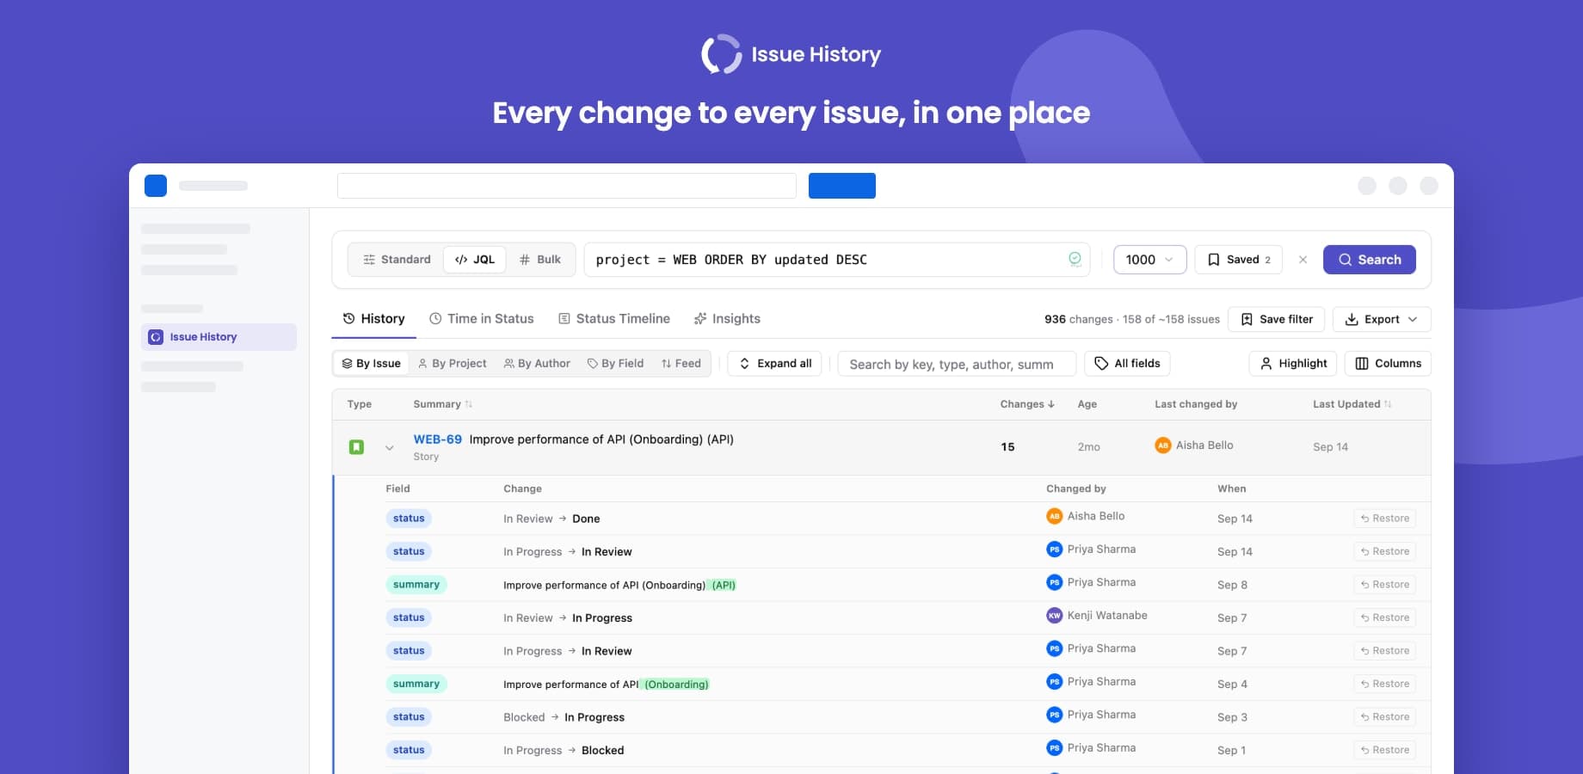Image resolution: width=1583 pixels, height=774 pixels.
Task: Open the Columns chooser
Action: click(x=1389, y=364)
